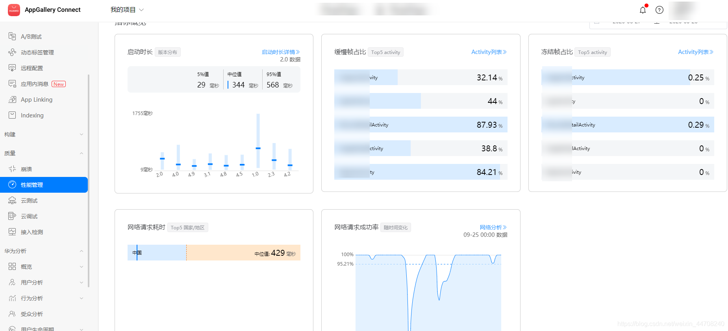Click the 版本分布 tag
Viewport: 728px width, 331px height.
coord(168,52)
